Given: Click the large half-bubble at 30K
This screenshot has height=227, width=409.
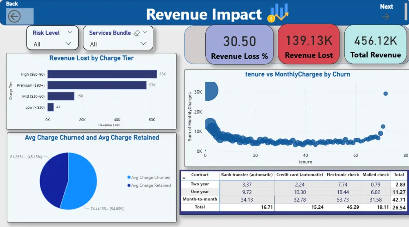Looking at the screenshot, I should 211,91.
